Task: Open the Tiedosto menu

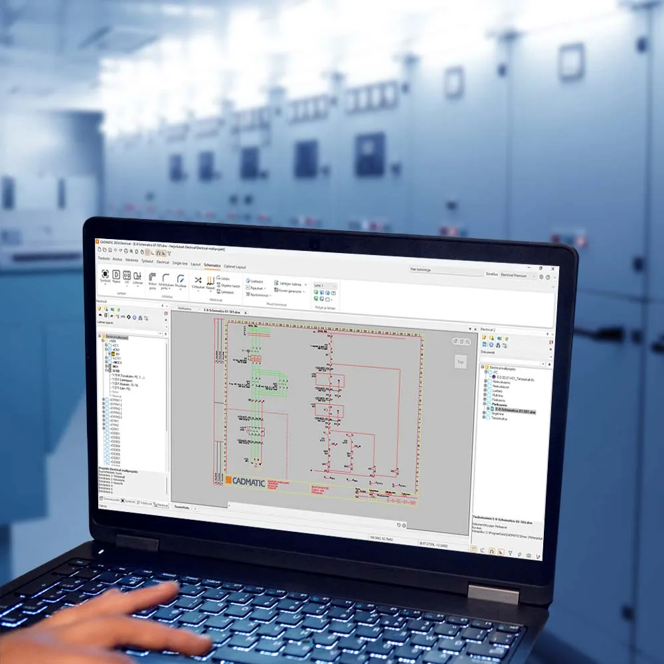Action: (103, 259)
